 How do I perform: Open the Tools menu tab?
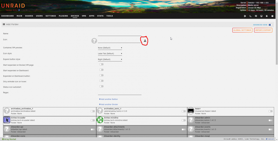click(110, 16)
